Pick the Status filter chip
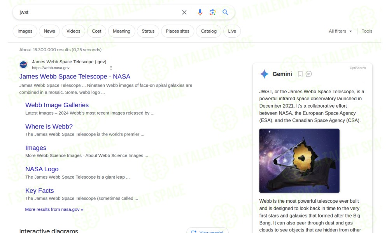This screenshot has height=233, width=389. pyautogui.click(x=148, y=31)
